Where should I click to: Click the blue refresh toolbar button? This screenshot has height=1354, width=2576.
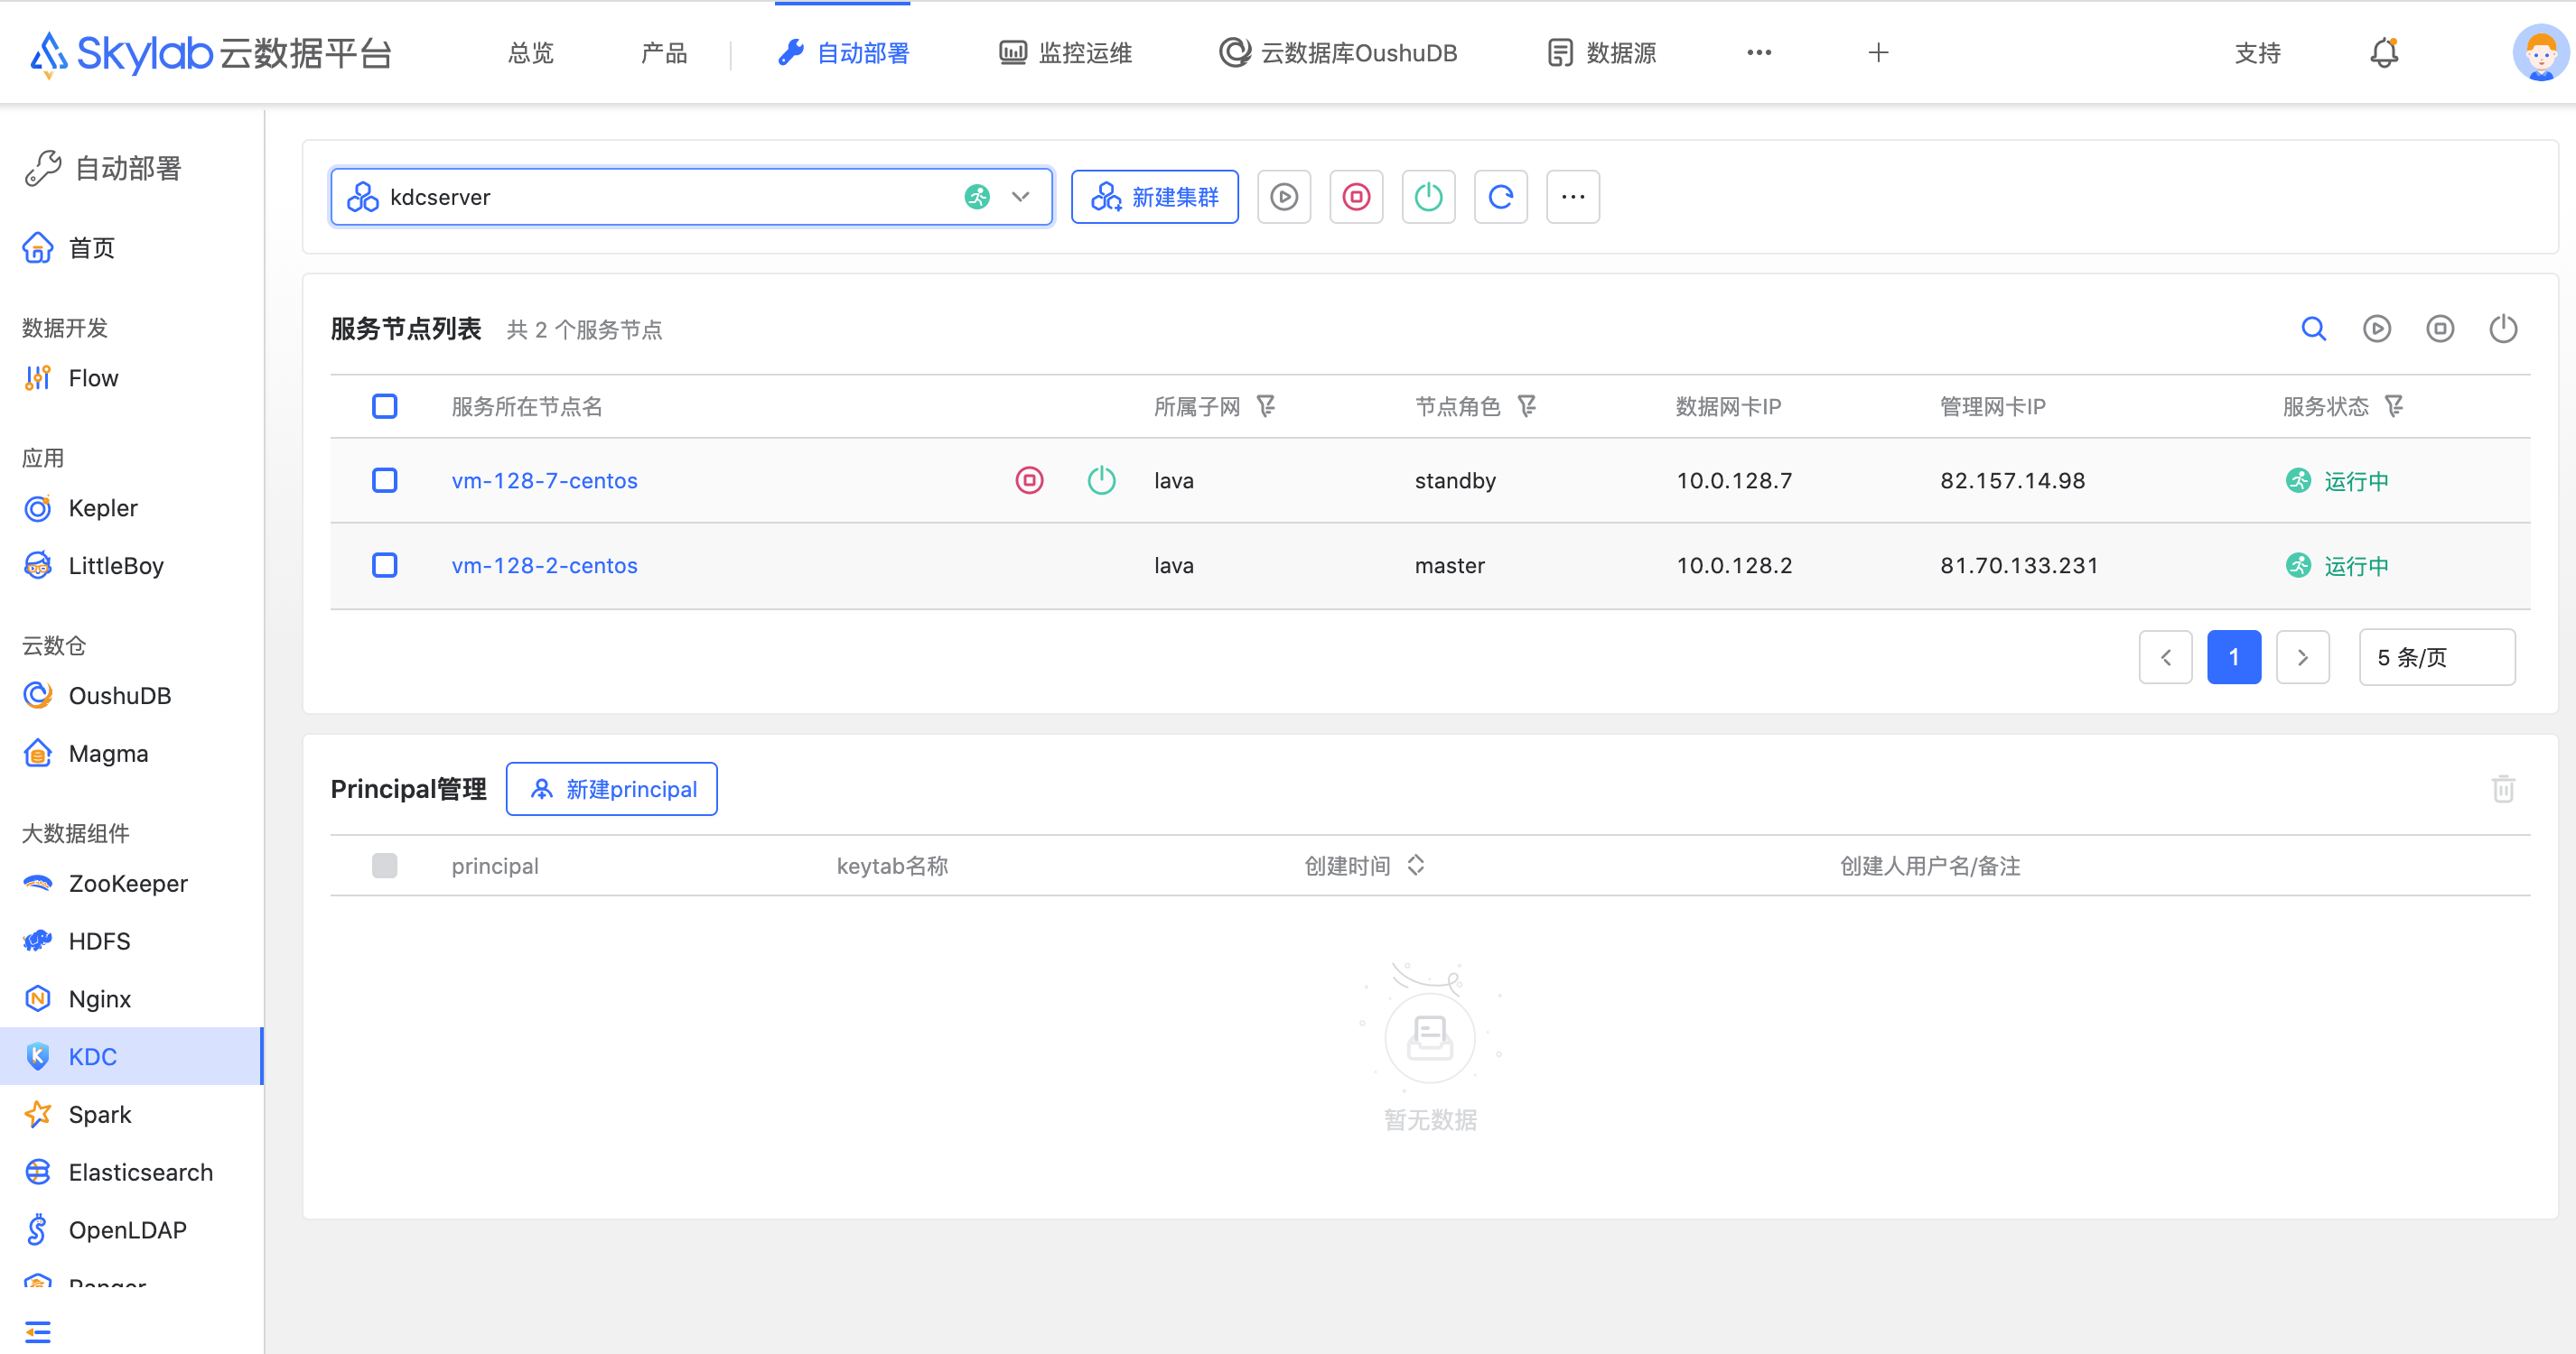pos(1500,197)
